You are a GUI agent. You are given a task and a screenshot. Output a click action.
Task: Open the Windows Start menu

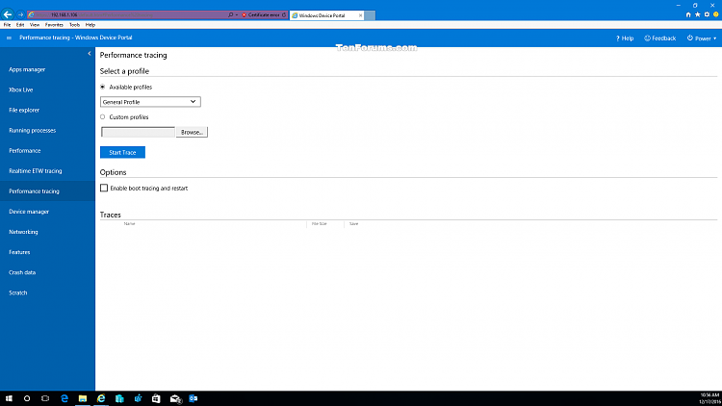(x=9, y=398)
